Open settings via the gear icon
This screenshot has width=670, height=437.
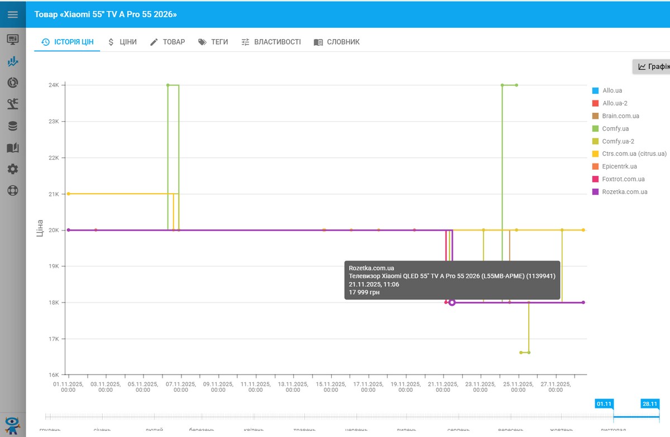point(12,169)
